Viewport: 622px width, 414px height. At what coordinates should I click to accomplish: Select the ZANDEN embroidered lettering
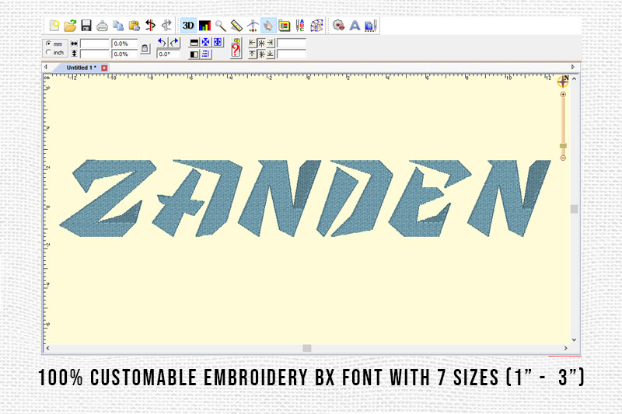pos(305,198)
